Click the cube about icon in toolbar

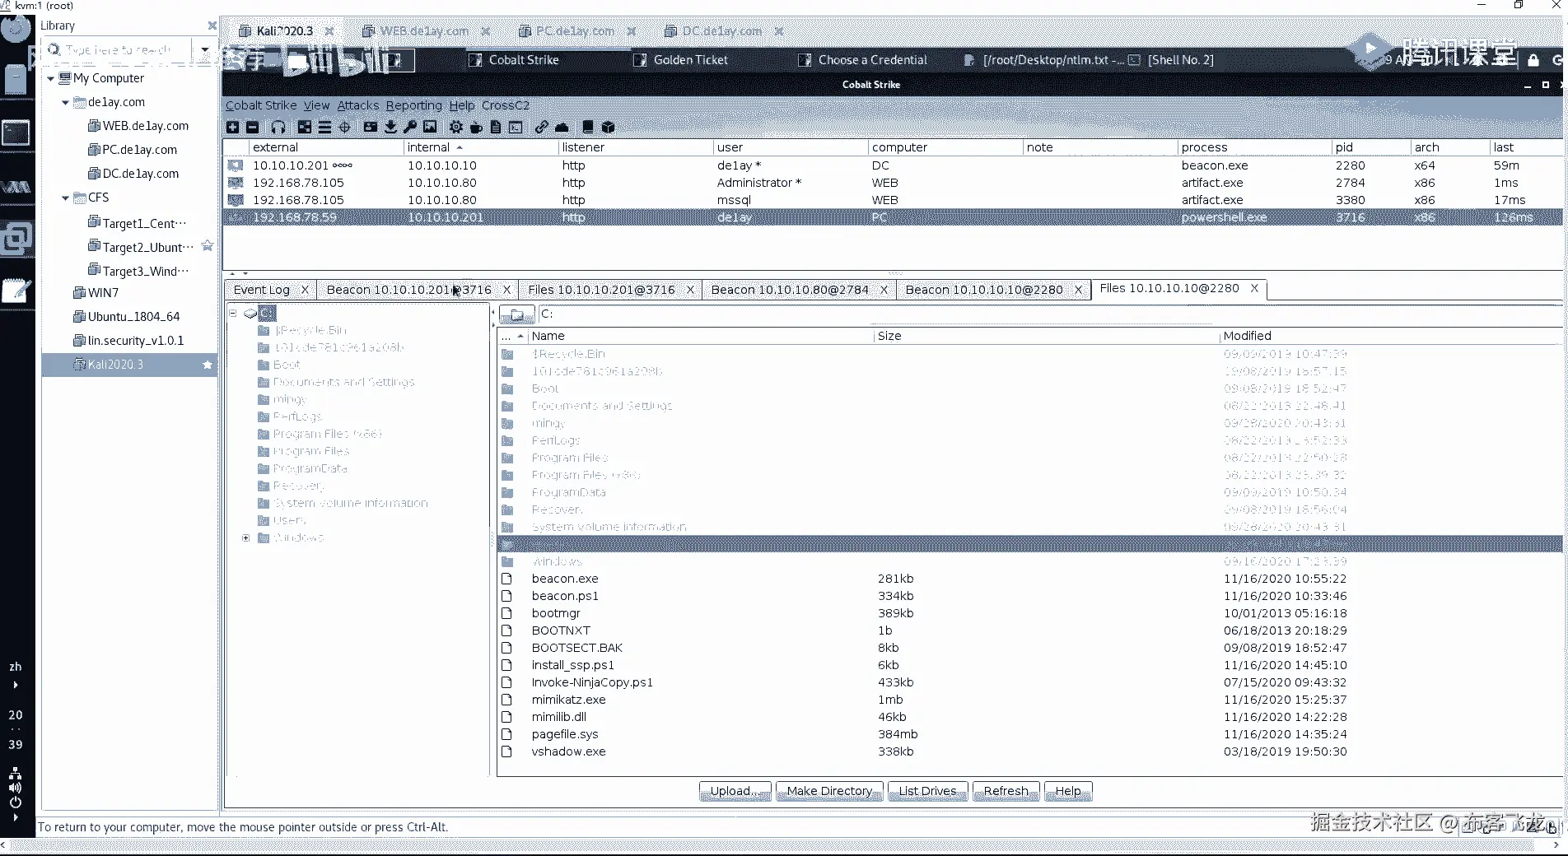point(609,127)
